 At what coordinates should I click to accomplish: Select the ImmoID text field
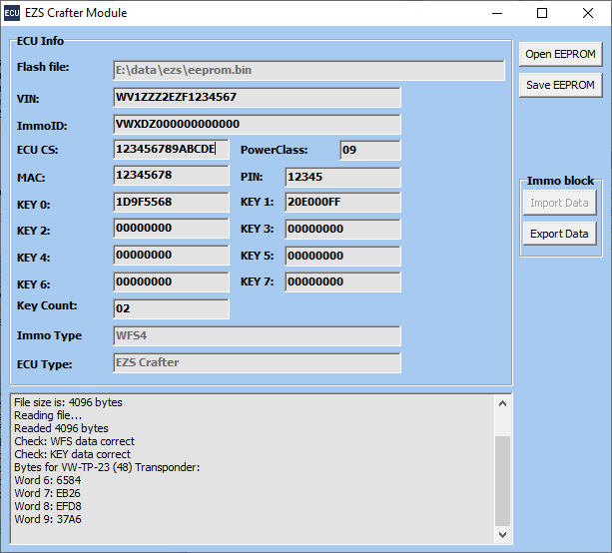(x=257, y=124)
